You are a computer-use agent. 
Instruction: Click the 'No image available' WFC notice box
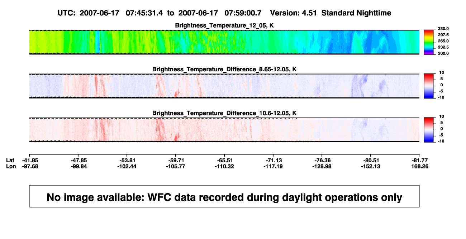point(224,196)
